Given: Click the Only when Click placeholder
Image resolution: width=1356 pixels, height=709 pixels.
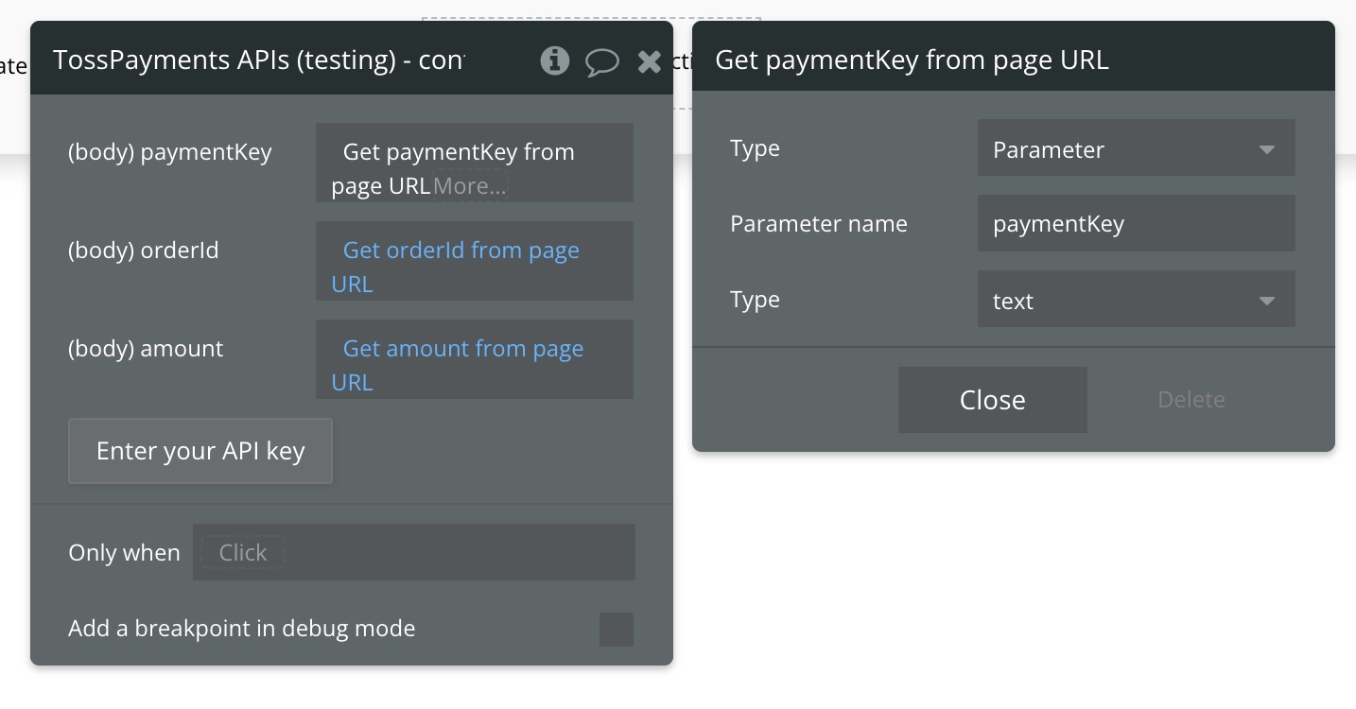Looking at the screenshot, I should coord(243,553).
